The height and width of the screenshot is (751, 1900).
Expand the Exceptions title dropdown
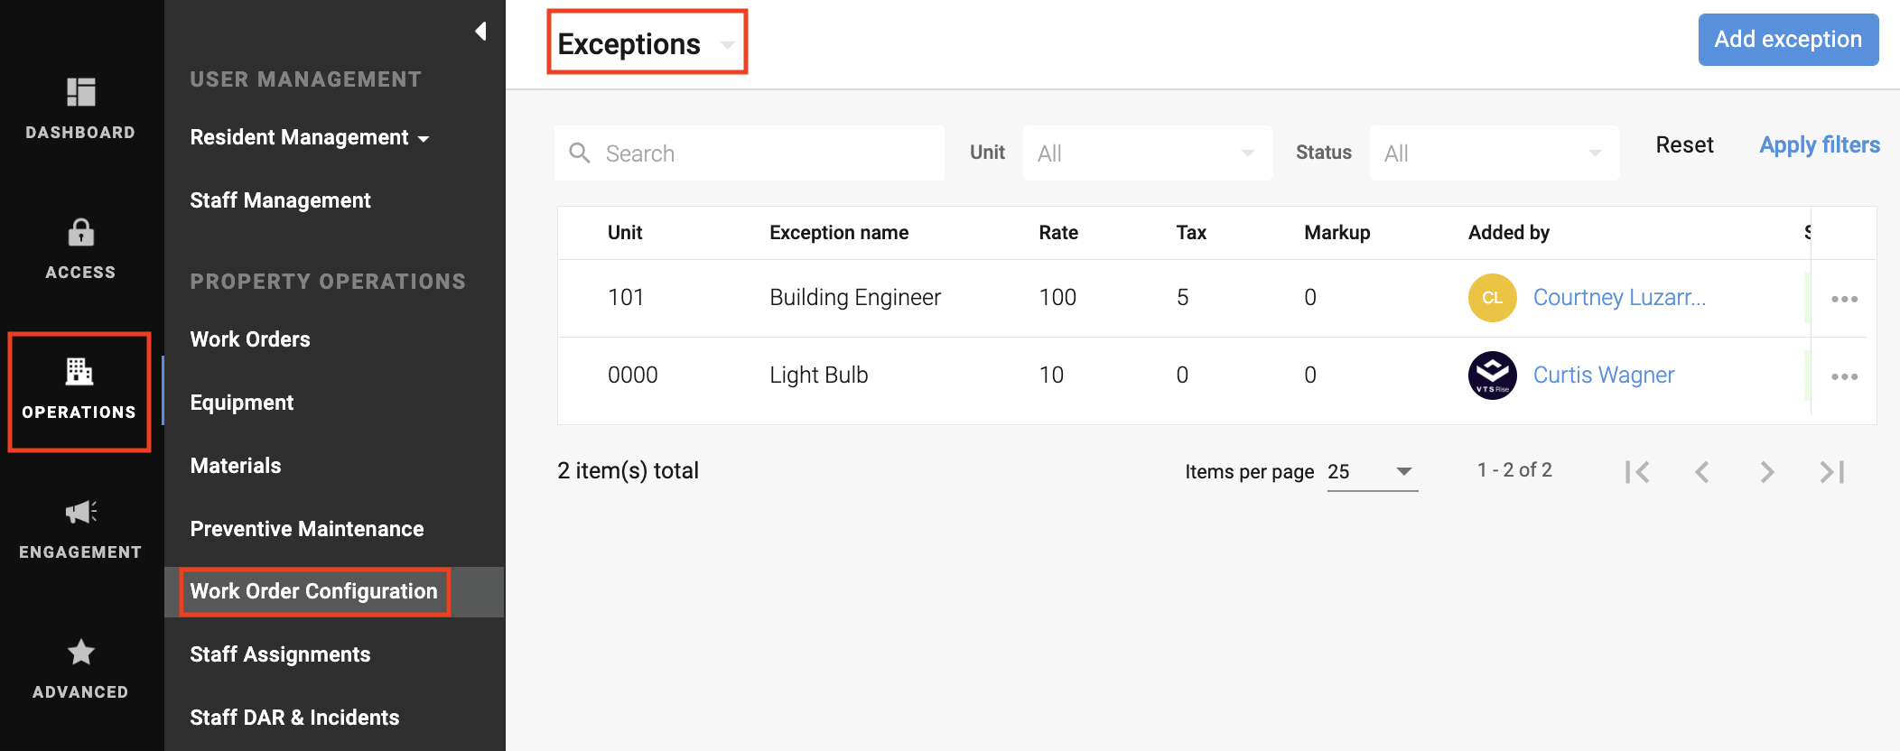[x=727, y=44]
